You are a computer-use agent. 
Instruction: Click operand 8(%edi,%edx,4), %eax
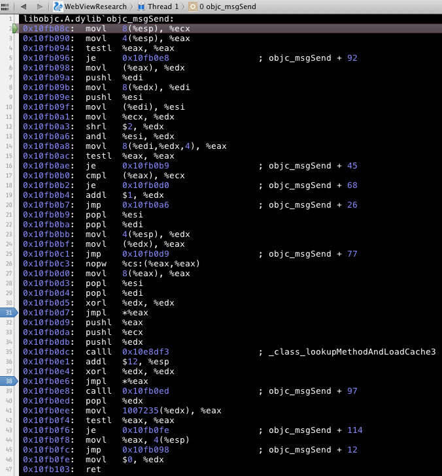pos(174,146)
